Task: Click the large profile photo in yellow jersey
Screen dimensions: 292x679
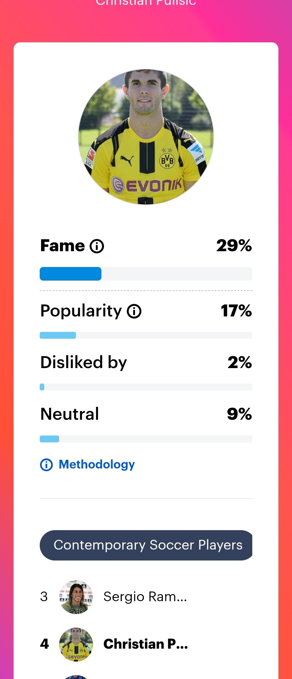Action: click(x=146, y=137)
